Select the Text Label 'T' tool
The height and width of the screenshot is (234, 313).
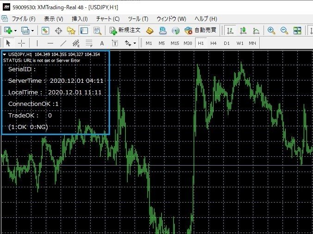[x=115, y=43]
